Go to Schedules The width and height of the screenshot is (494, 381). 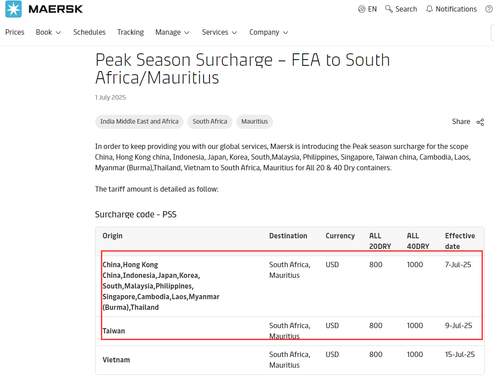(x=89, y=32)
